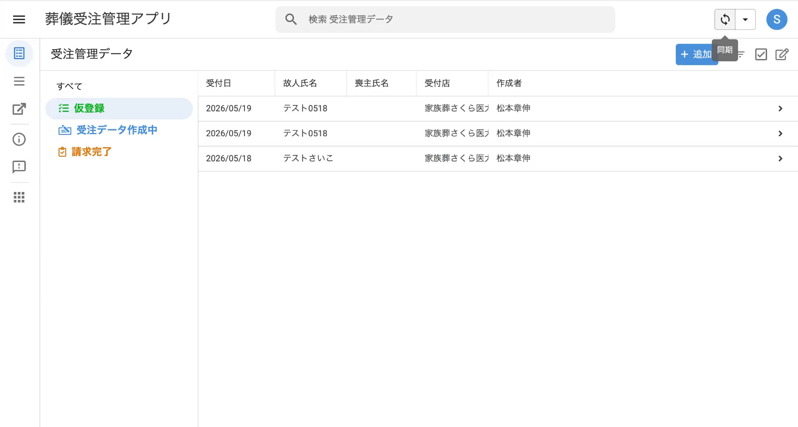Open the feedback message sidebar icon
The height and width of the screenshot is (427, 798).
(19, 167)
